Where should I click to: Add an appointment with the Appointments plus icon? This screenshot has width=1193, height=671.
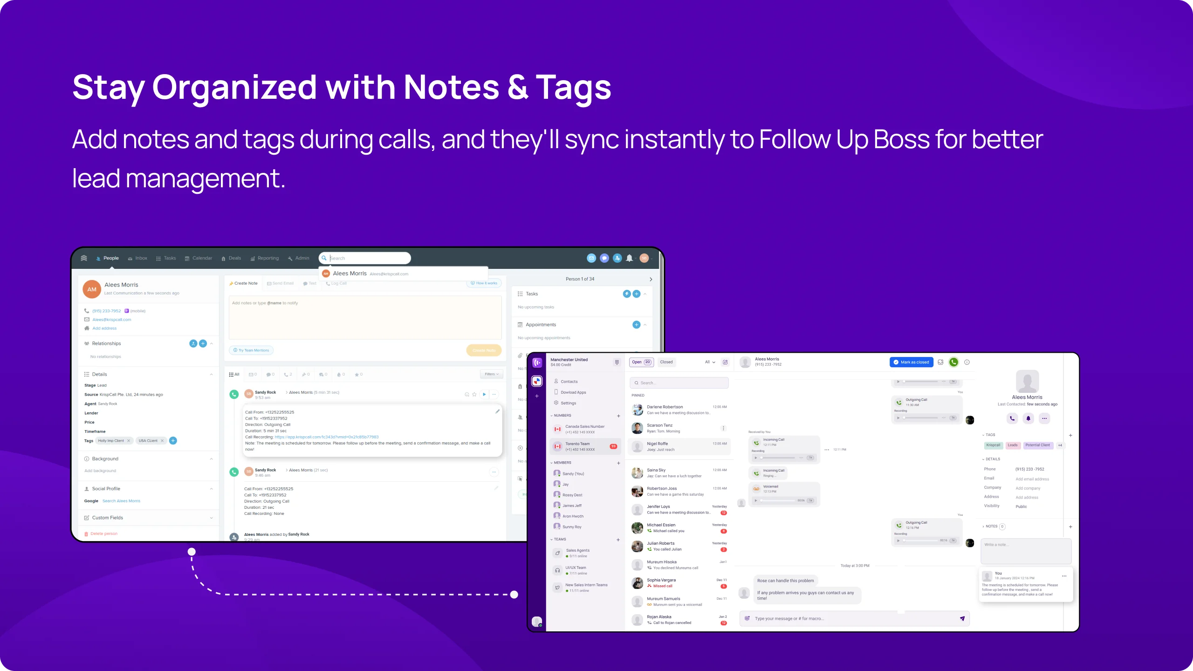click(636, 325)
